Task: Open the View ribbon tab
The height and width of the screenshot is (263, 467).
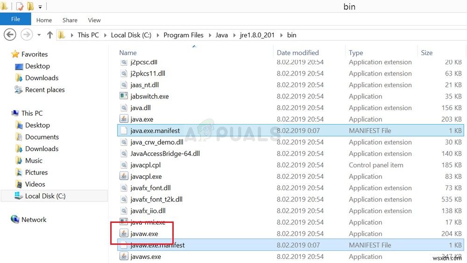Action: click(x=94, y=20)
